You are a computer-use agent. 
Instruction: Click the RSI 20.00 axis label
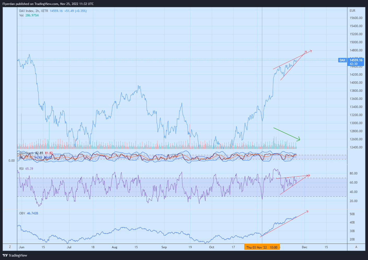click(354, 201)
